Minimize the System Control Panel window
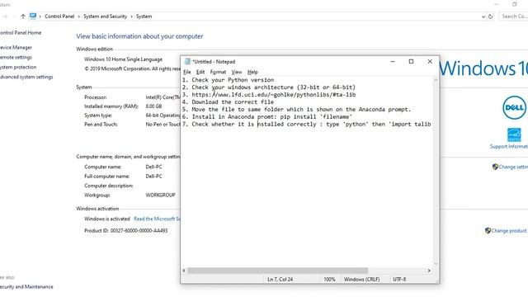The image size is (528, 297). pyautogui.click(x=497, y=4)
